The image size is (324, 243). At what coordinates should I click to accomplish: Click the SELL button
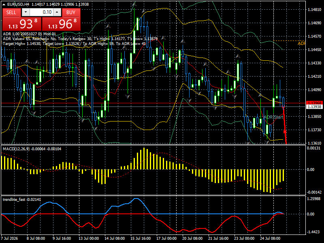tap(11, 13)
